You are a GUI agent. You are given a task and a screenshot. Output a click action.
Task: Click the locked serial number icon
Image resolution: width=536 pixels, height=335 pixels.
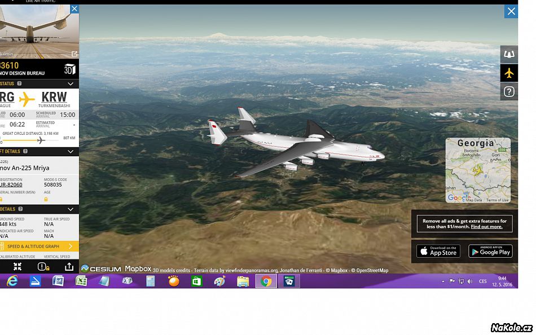[x=1, y=199]
